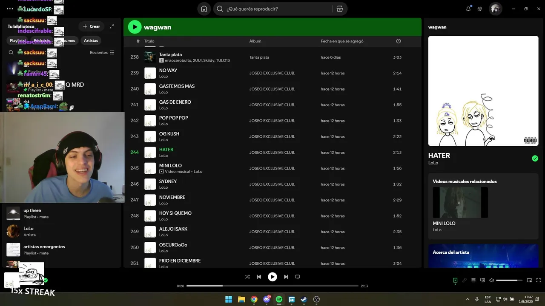Click the Browse icon in the search bar
This screenshot has width=545, height=306.
pos(339,9)
